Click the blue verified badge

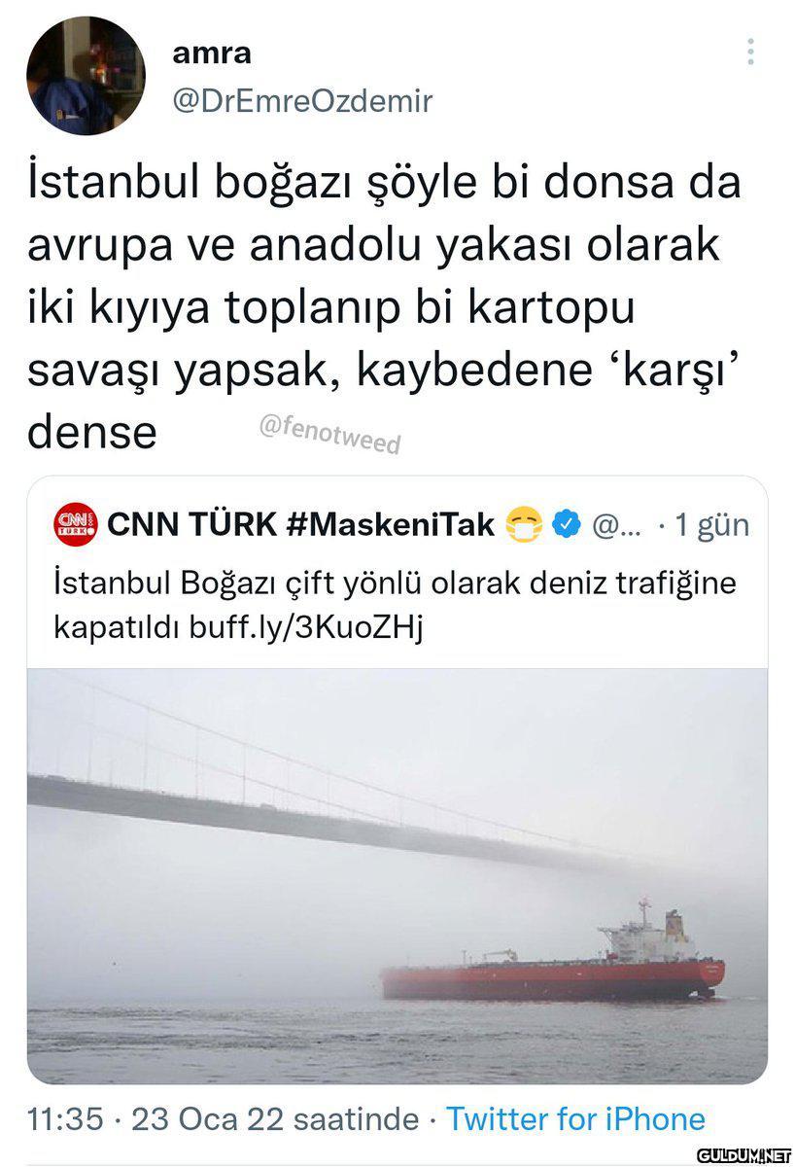point(566,525)
